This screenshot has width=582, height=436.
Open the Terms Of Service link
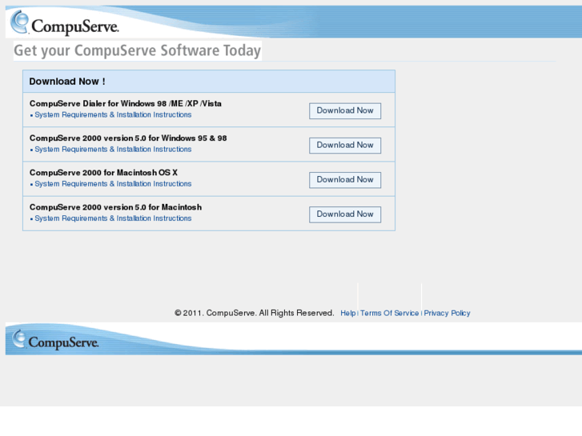(x=389, y=313)
